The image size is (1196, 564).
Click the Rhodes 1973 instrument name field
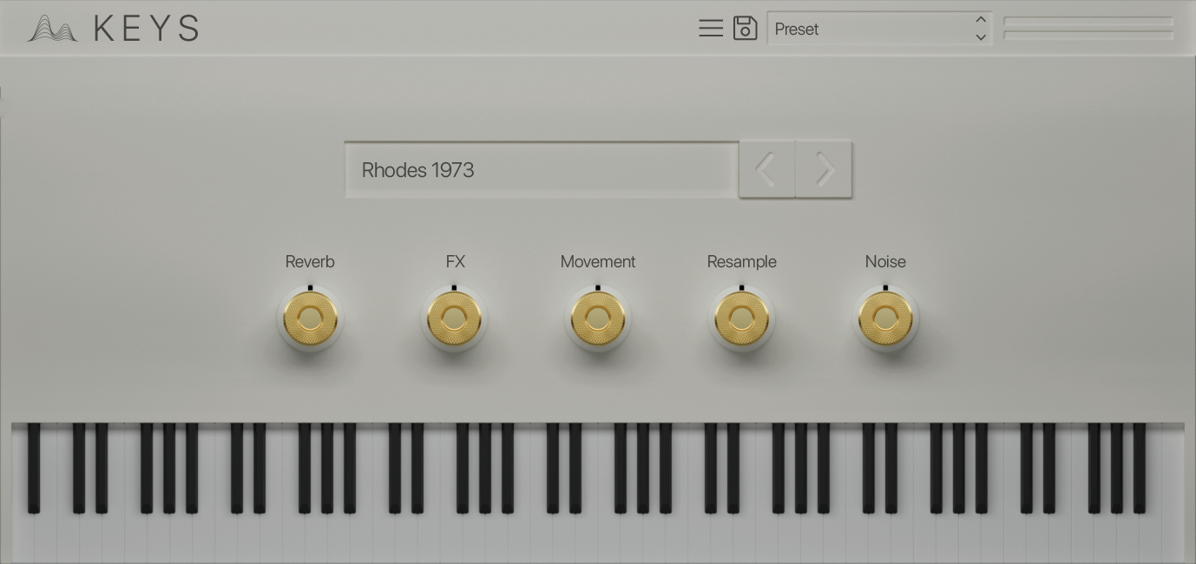pos(541,170)
